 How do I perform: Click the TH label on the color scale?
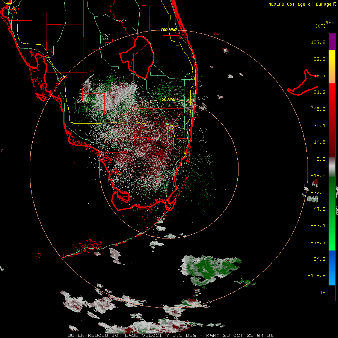[x=323, y=293]
